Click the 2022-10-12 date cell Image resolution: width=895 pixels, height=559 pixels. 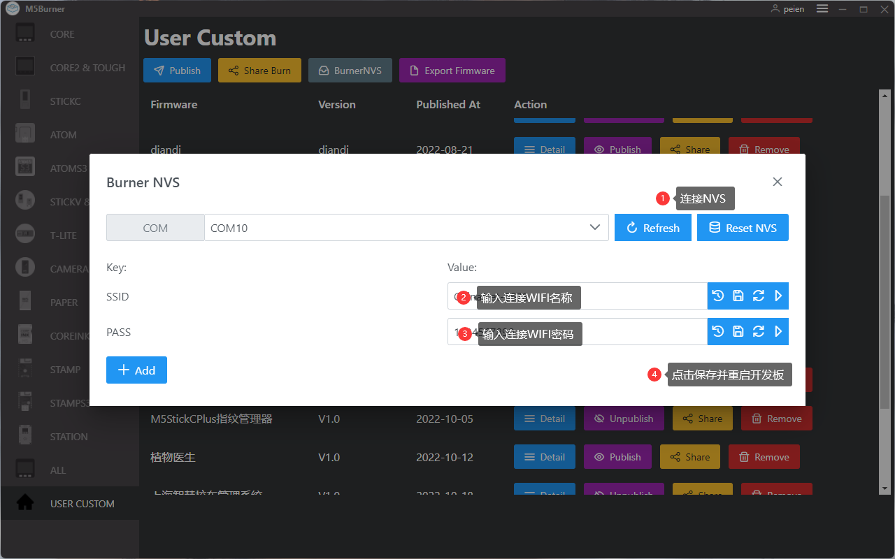[445, 457]
